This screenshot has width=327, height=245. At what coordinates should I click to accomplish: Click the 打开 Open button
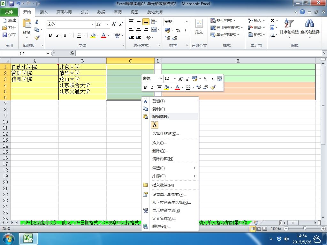point(9,27)
